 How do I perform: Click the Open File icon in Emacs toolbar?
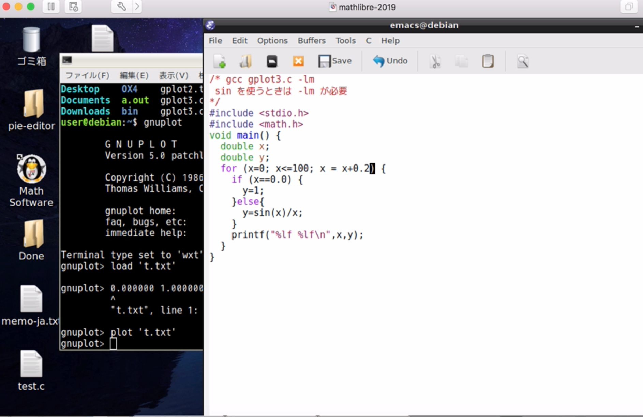coord(245,61)
